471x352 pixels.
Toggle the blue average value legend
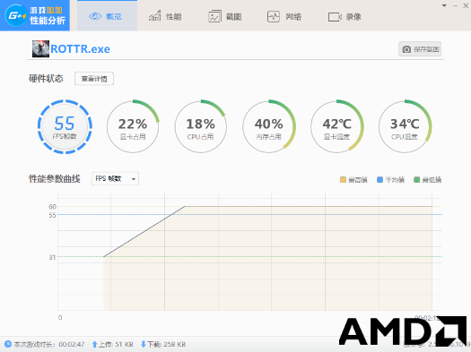click(x=390, y=180)
